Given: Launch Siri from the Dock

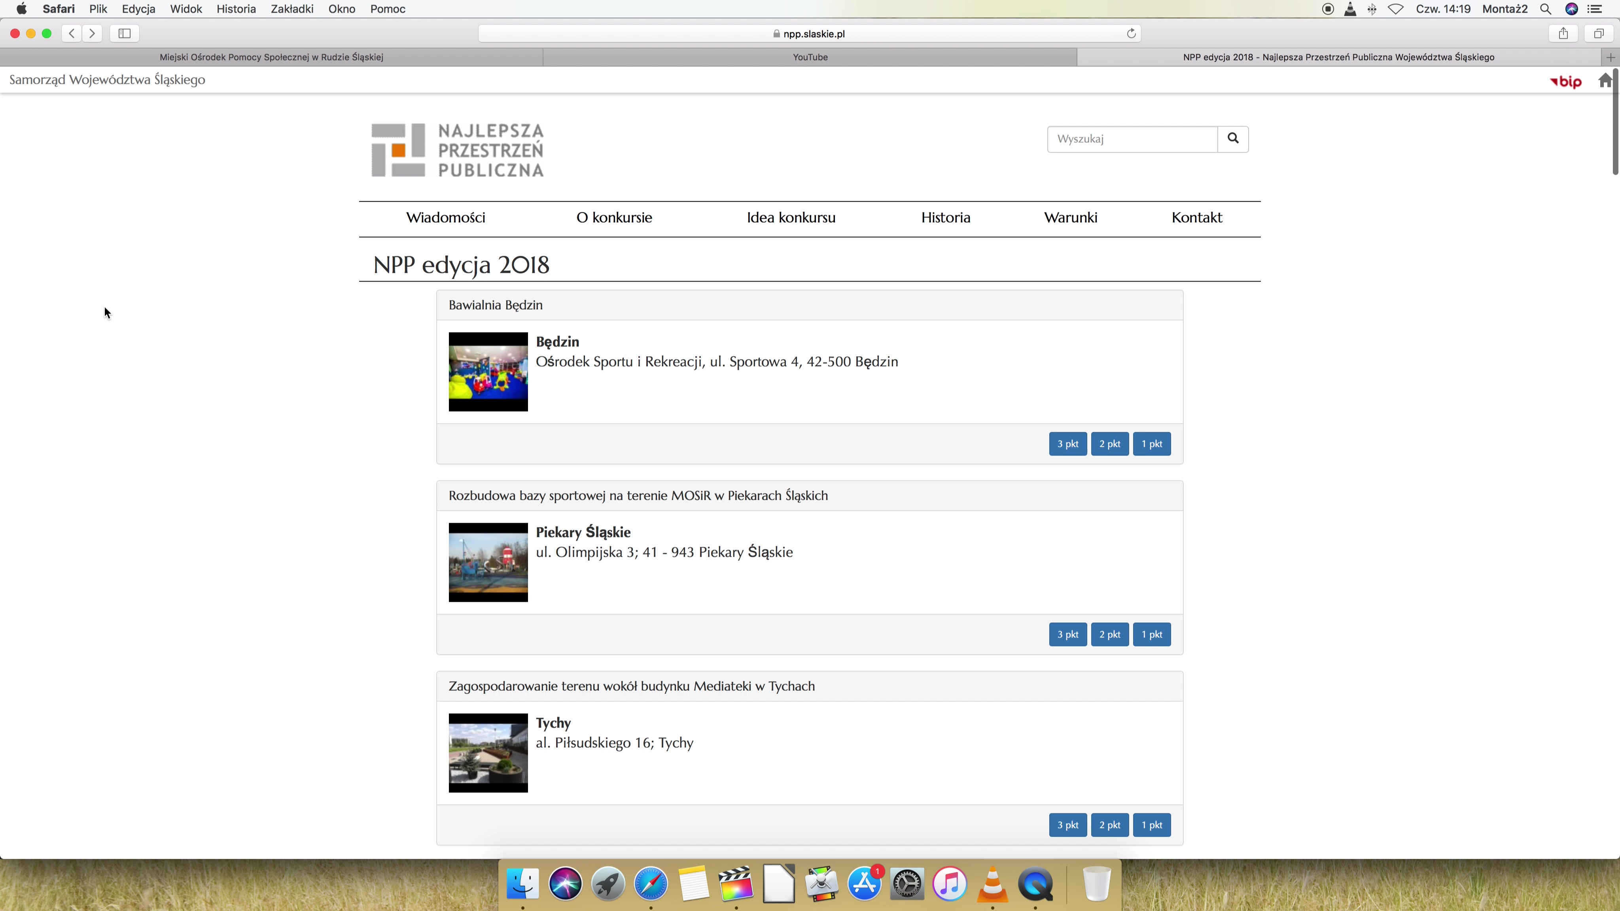Looking at the screenshot, I should 565,883.
